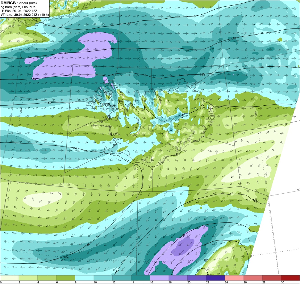Click the above-30 m/s dark red legend swatch
Screen dimensions: 300x284
pos(290,278)
